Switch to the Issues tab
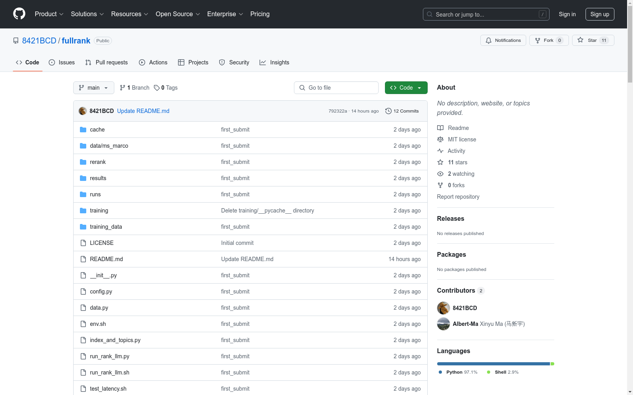This screenshot has width=633, height=395. (62, 62)
